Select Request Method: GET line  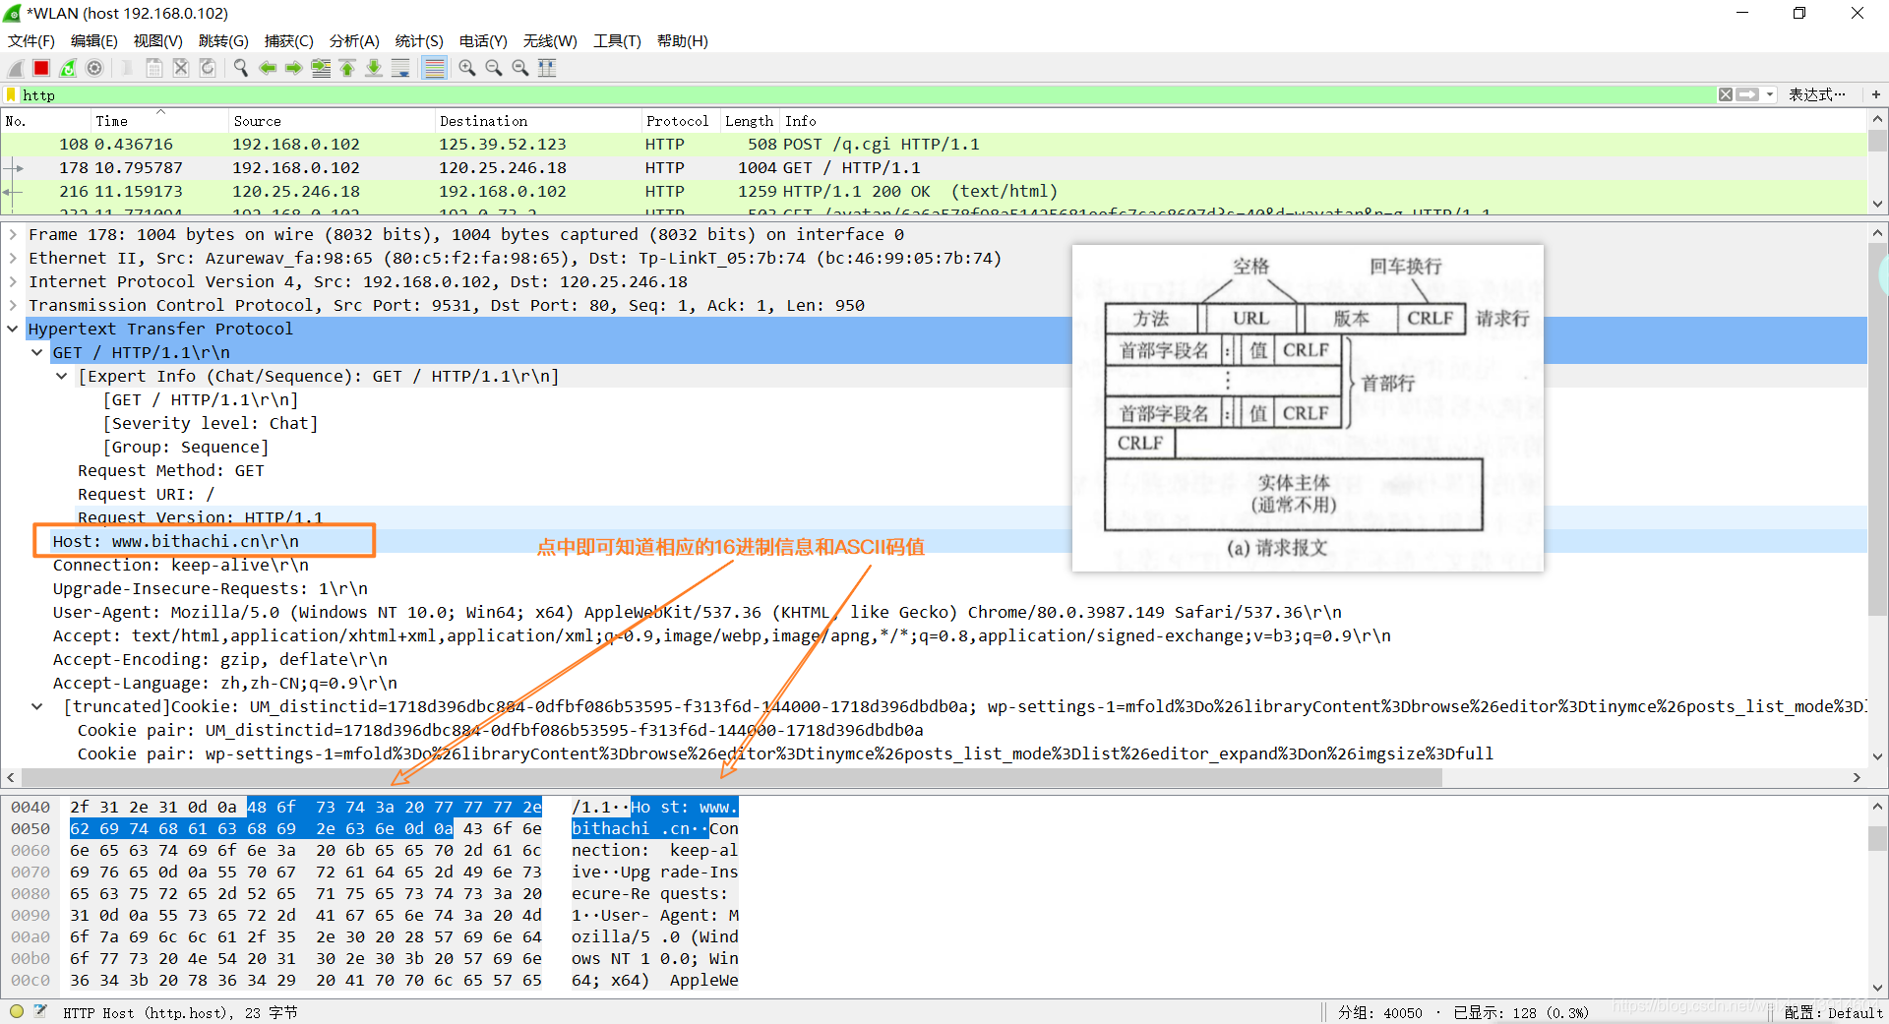(x=171, y=470)
